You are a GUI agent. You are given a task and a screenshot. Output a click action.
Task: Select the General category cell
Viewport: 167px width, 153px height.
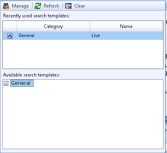(26, 35)
